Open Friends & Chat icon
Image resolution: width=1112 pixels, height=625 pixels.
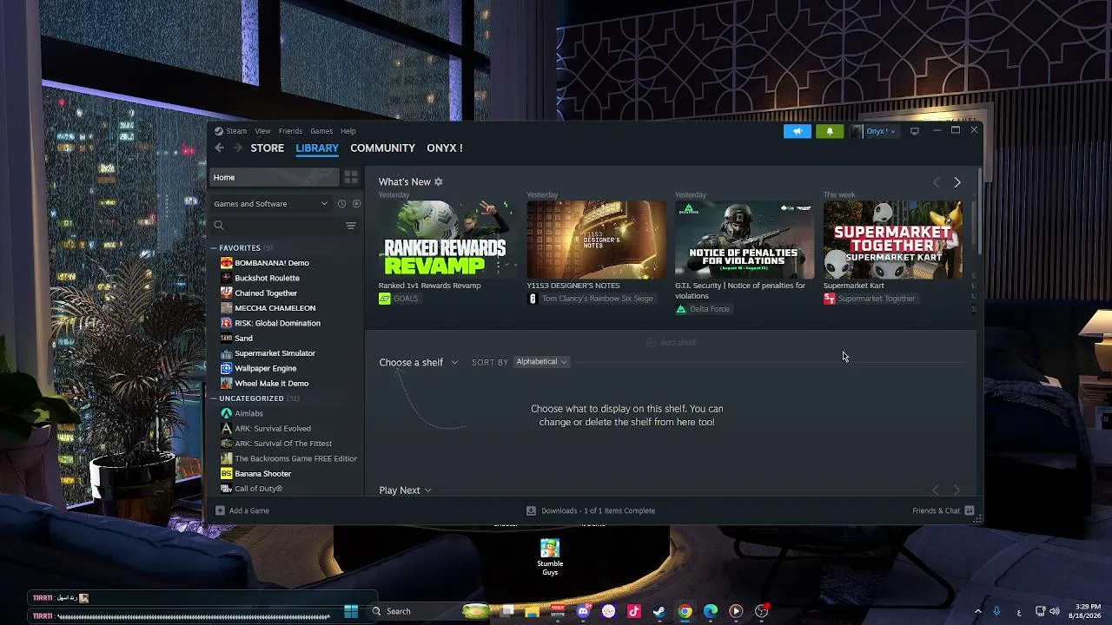pyautogui.click(x=970, y=510)
